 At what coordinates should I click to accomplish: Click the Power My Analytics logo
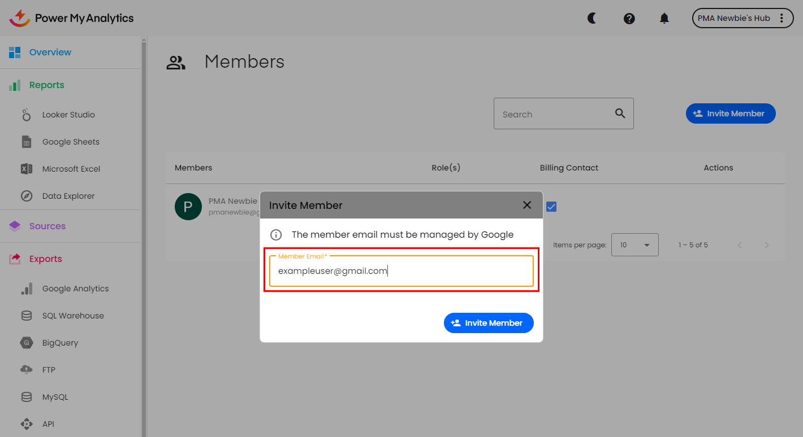tap(72, 18)
